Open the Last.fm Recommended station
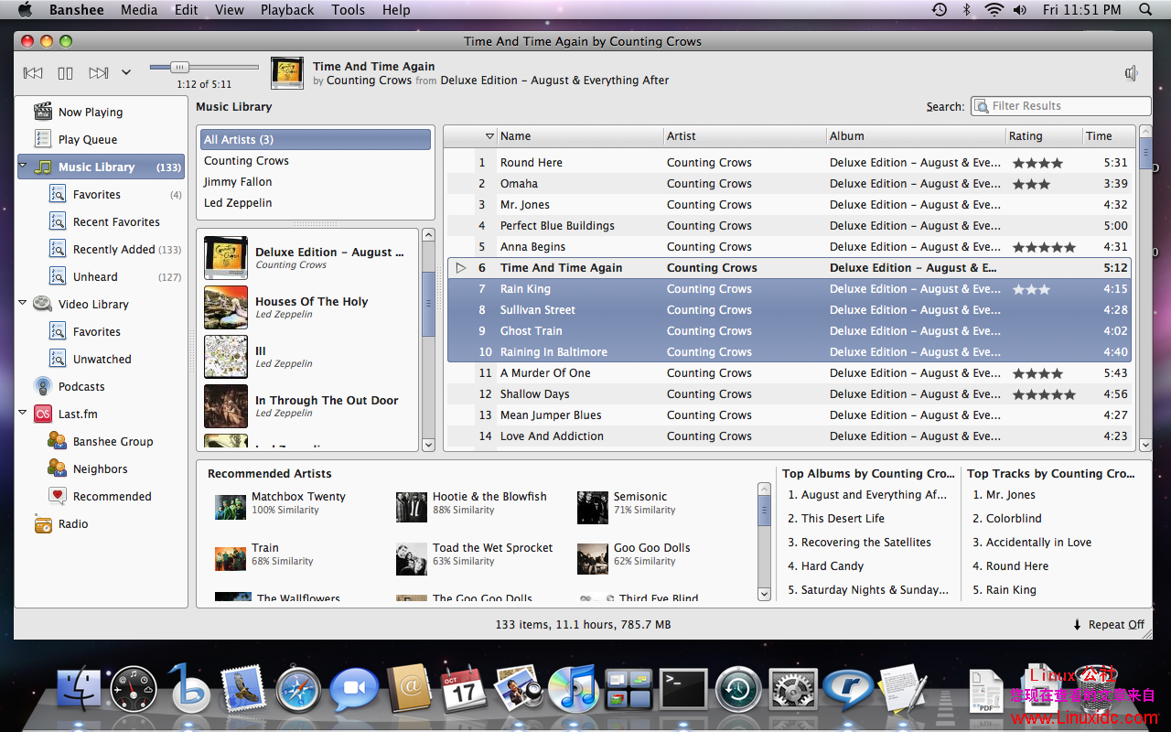Viewport: 1171px width, 732px height. (x=112, y=496)
